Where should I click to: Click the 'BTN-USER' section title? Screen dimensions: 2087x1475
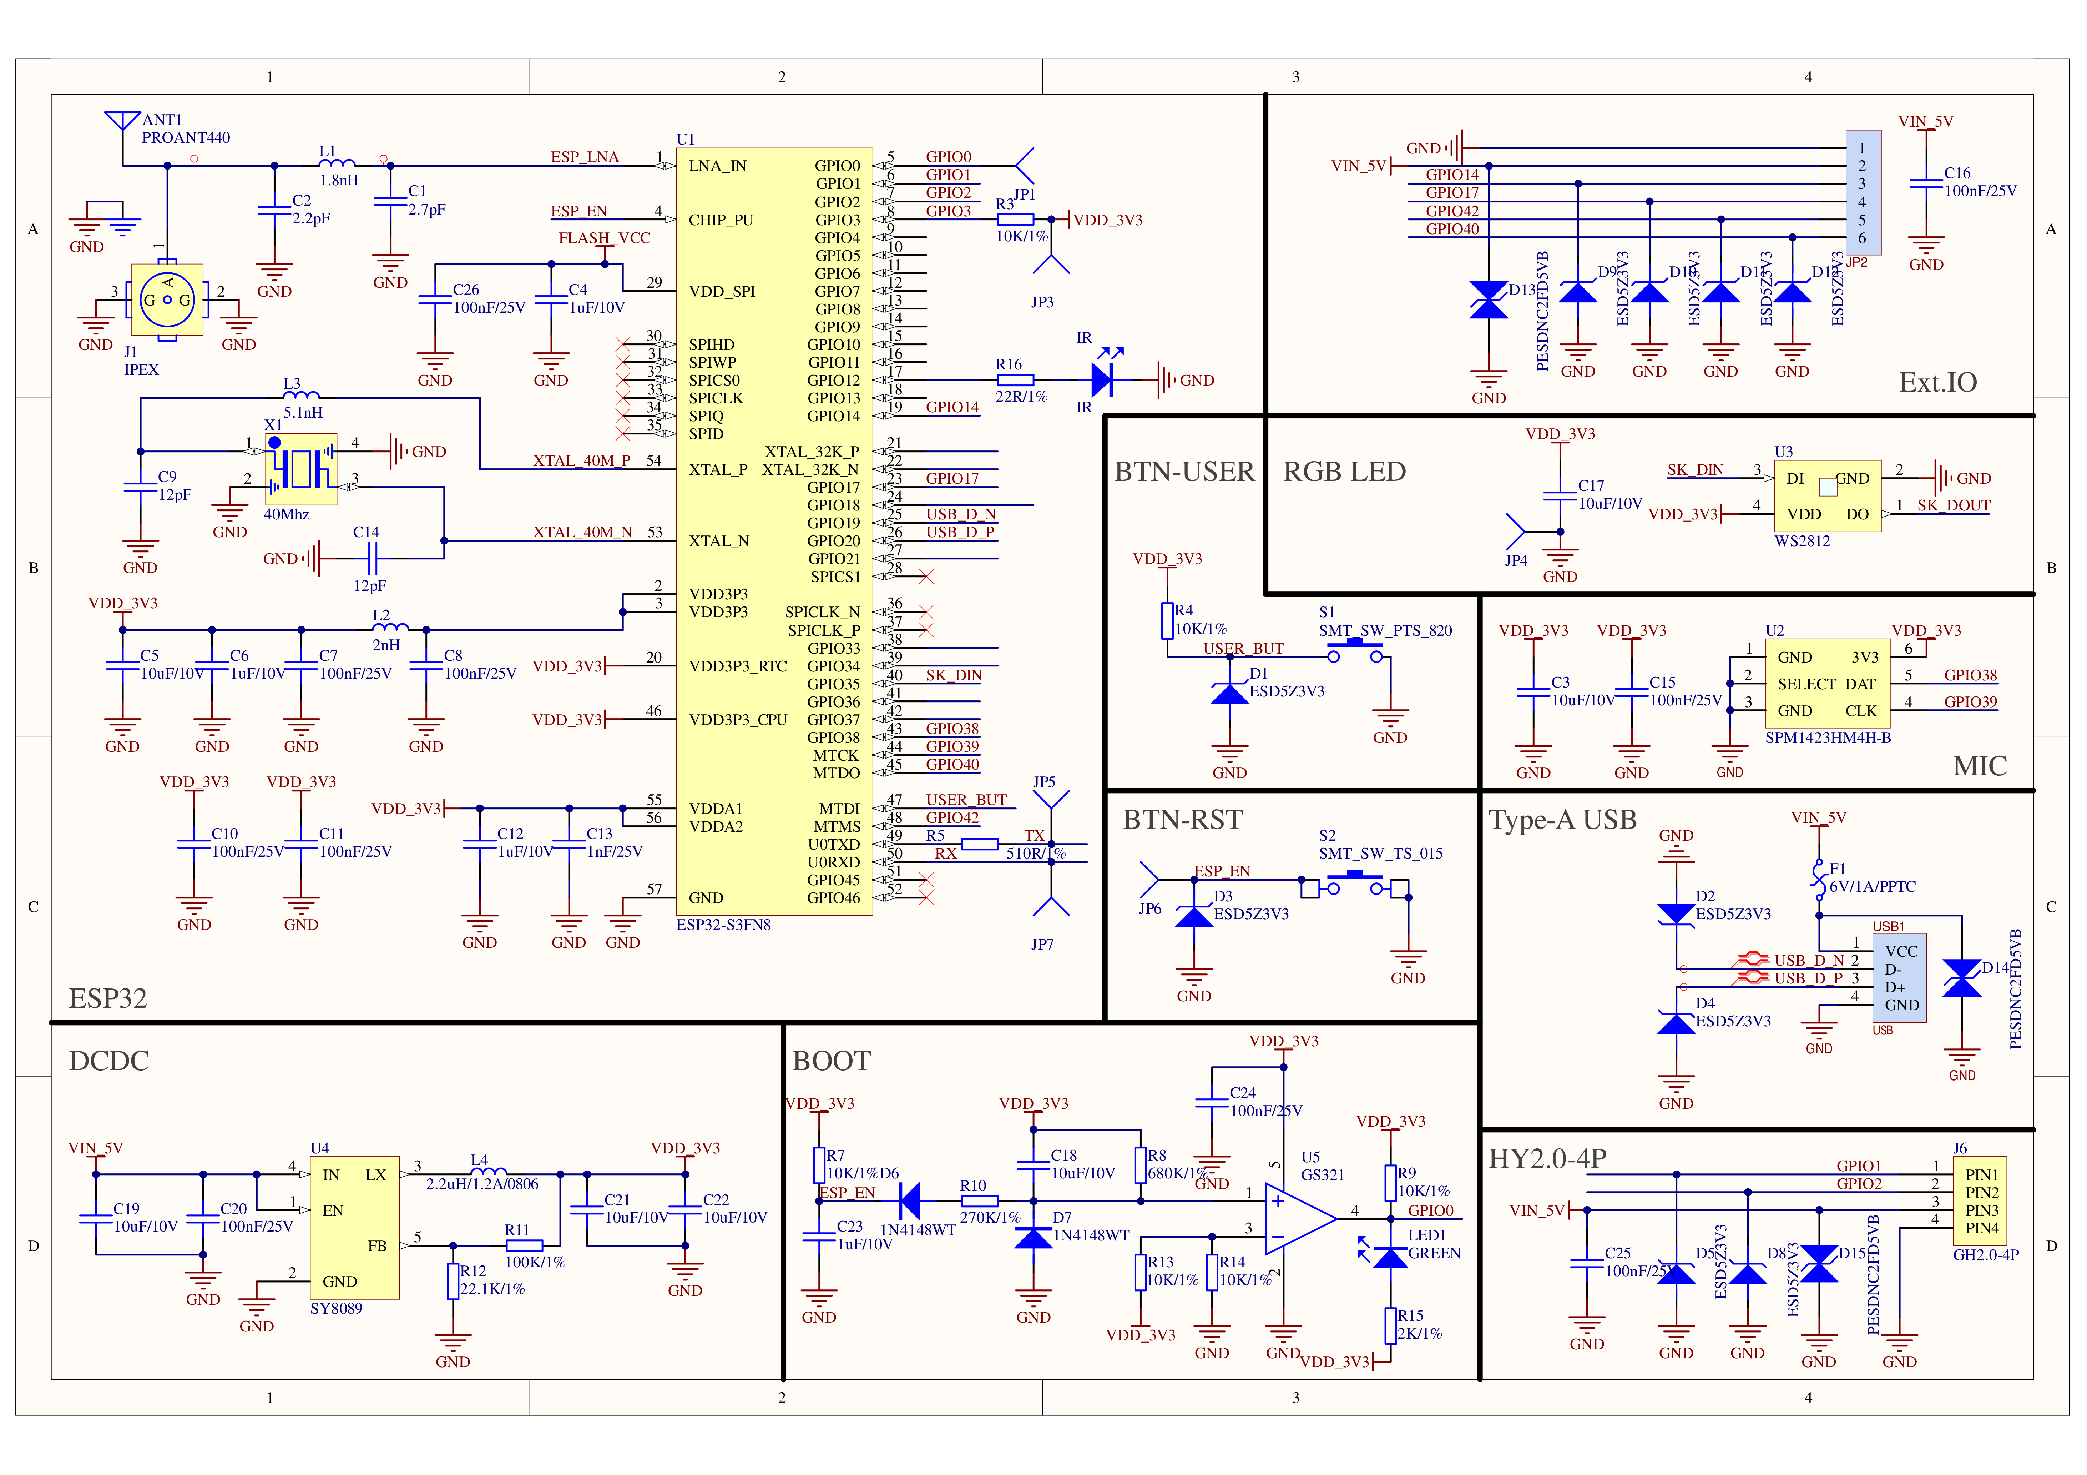pyautogui.click(x=1184, y=471)
